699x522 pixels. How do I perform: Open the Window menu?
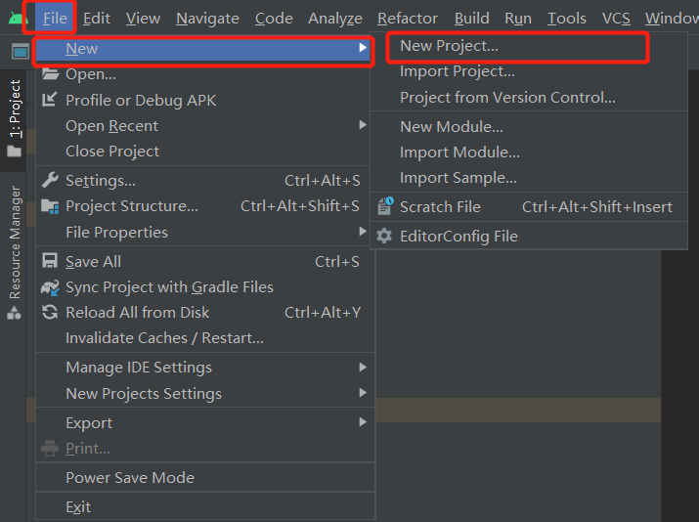[672, 19]
